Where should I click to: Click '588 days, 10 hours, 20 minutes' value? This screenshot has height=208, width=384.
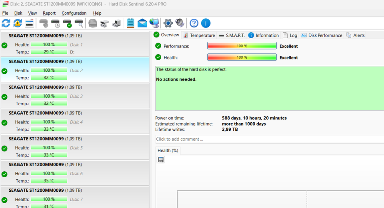tap(254, 118)
